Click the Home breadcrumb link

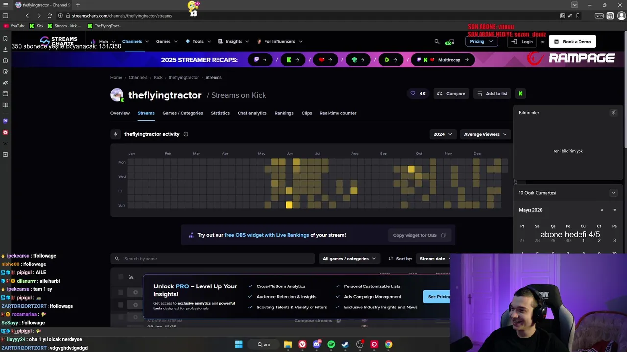click(116, 77)
